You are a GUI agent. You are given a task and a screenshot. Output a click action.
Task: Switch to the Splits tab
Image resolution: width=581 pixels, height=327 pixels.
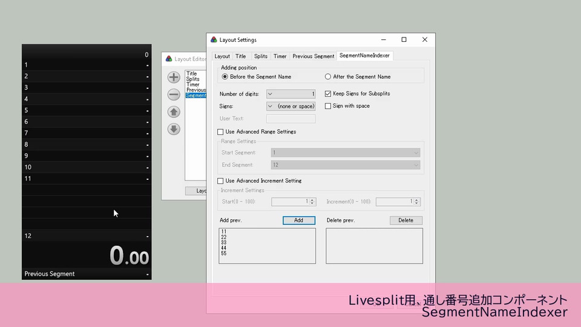(x=261, y=56)
